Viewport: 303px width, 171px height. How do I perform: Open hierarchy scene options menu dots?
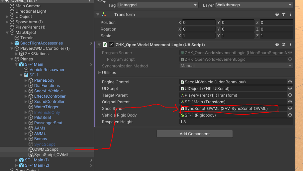point(90,1)
